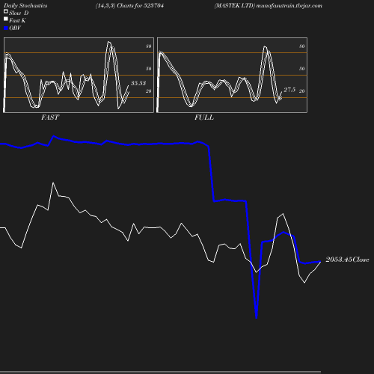Click the 'Slow D' legend label

click(x=19, y=13)
